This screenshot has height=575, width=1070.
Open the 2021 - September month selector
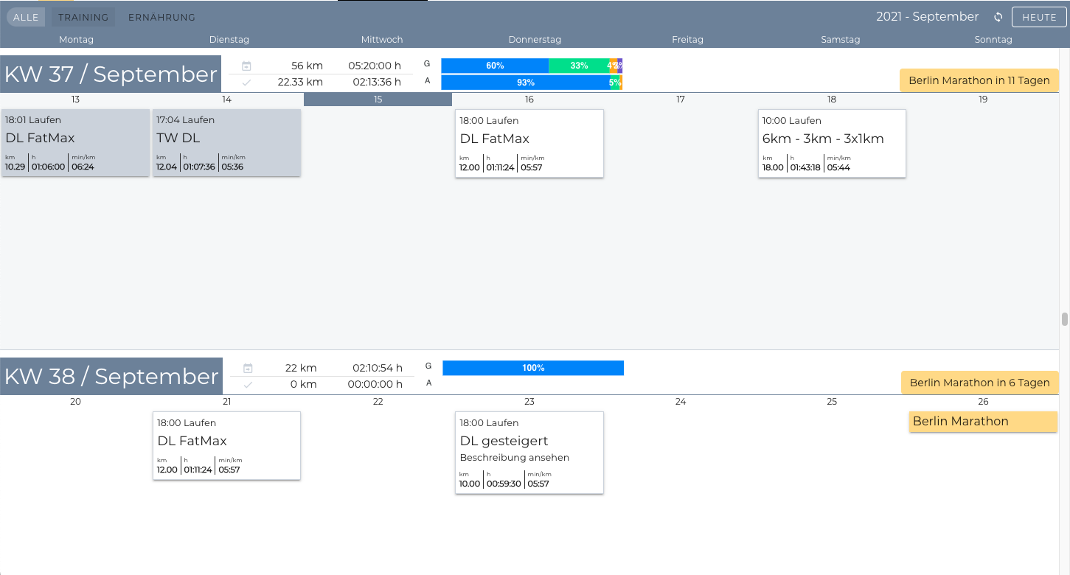click(x=927, y=17)
